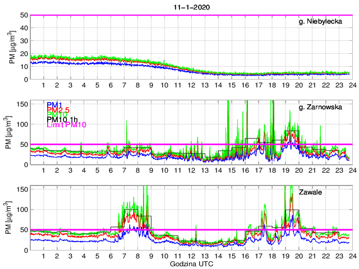Click the blue PM1 legend entry
Image resolution: width=359 pixels, height=269 pixels.
(x=54, y=105)
